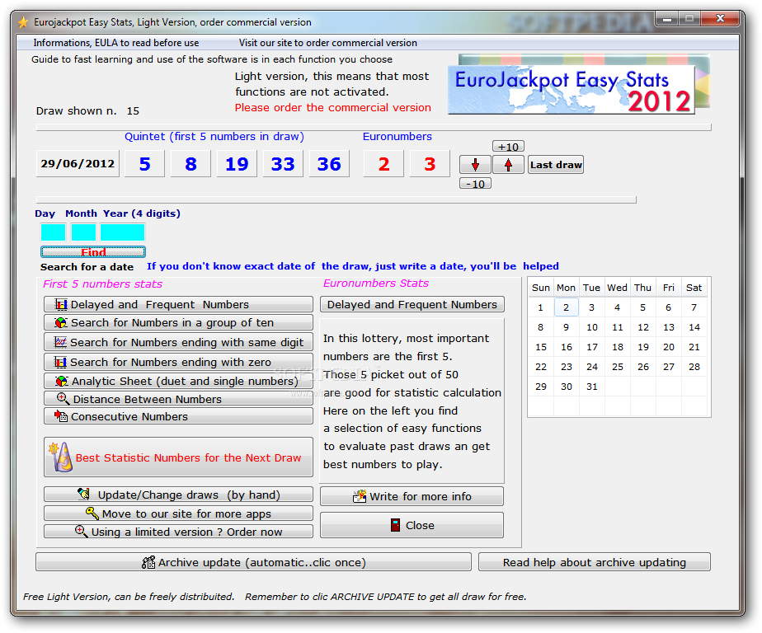Click the mail icon on Write for more info
The width and height of the screenshot is (762, 633).
[x=360, y=496]
